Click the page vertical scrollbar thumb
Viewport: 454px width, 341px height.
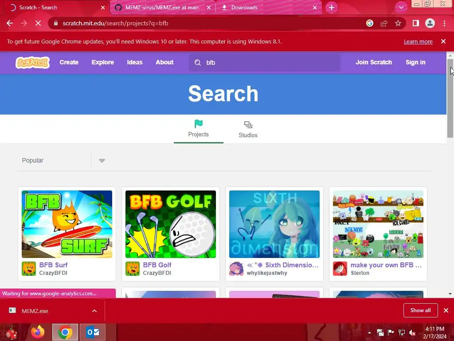point(450,98)
